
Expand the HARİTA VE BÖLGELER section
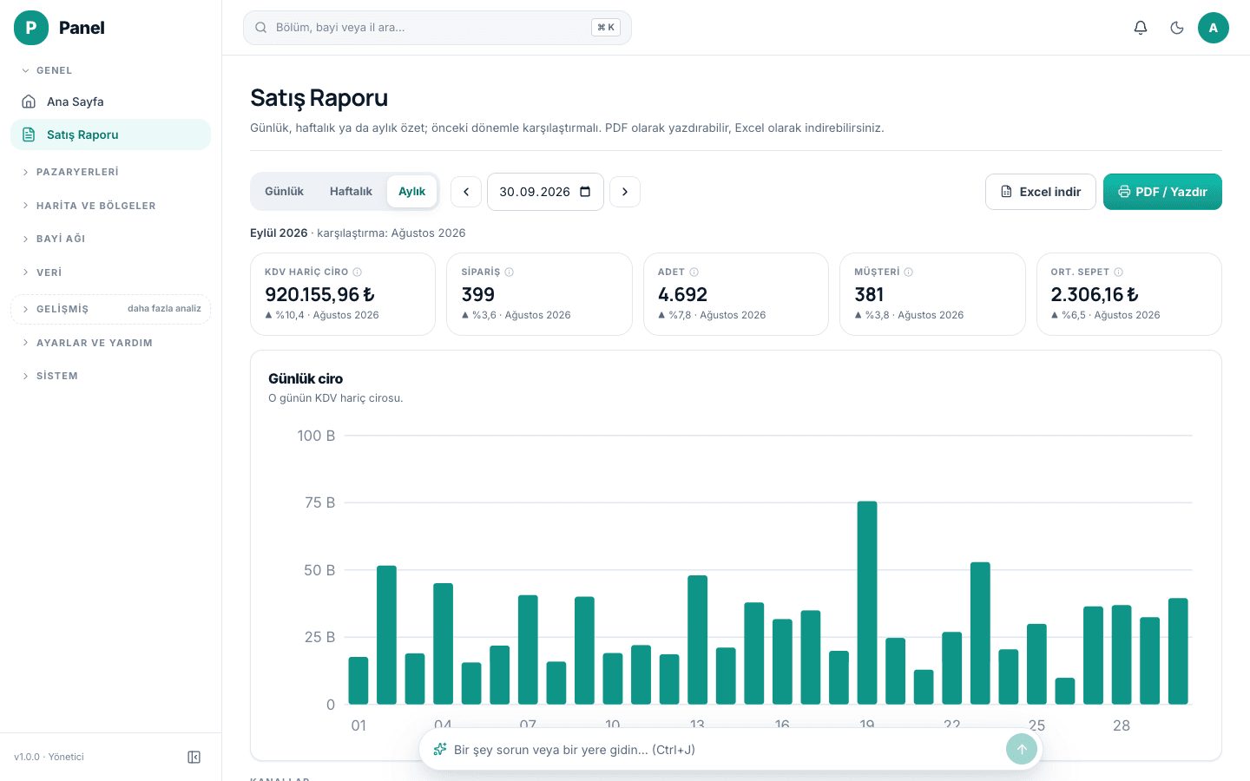coord(110,206)
